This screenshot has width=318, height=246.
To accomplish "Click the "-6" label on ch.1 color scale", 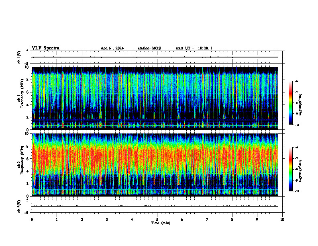I will coord(296,81).
